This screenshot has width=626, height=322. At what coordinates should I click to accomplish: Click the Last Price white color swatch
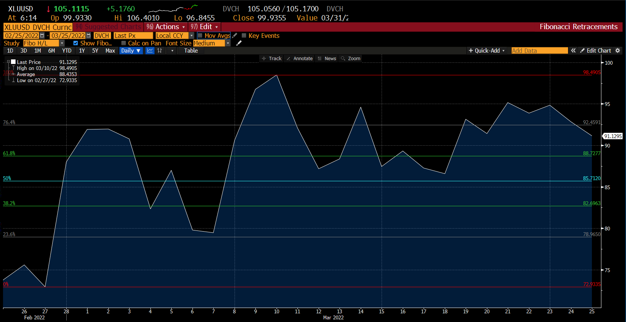tap(13, 62)
